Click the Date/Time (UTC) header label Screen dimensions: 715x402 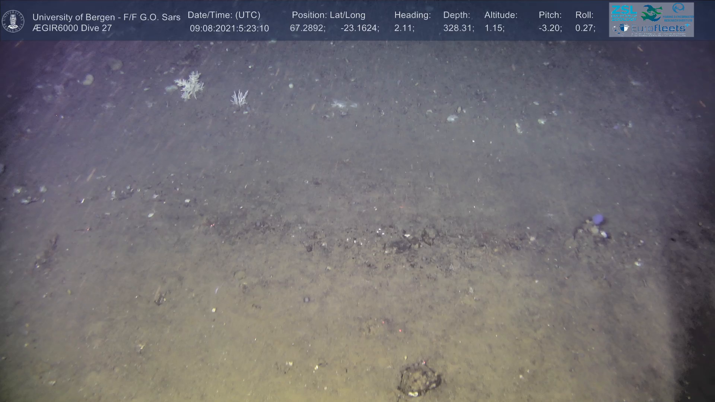click(x=224, y=15)
